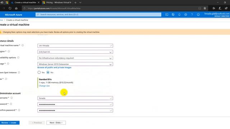
Task: Go to browser home page
Action: pos(16,8)
